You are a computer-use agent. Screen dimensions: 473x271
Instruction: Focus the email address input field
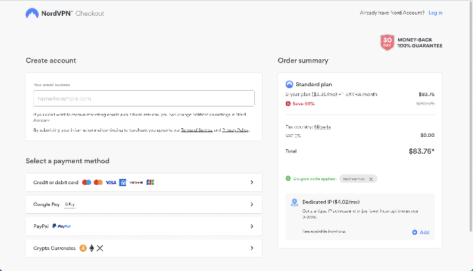click(144, 98)
